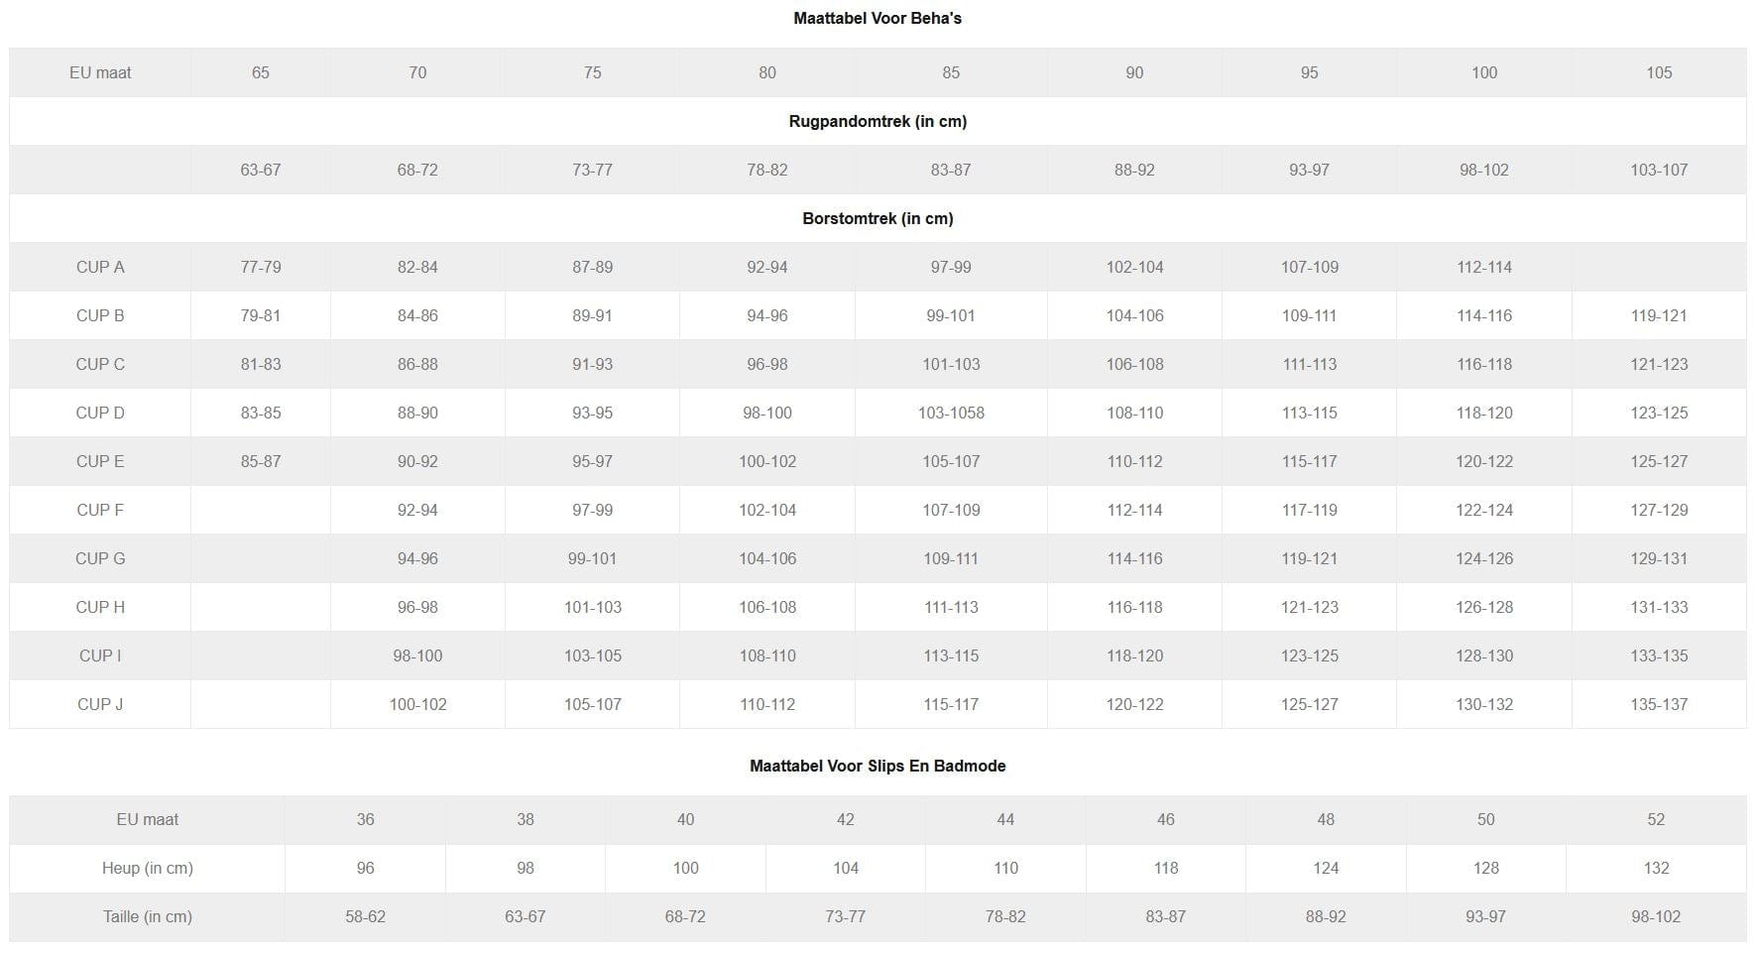Viewport: 1757px width, 954px height.
Task: Select the 'CUP A' row label
Action: tap(100, 267)
